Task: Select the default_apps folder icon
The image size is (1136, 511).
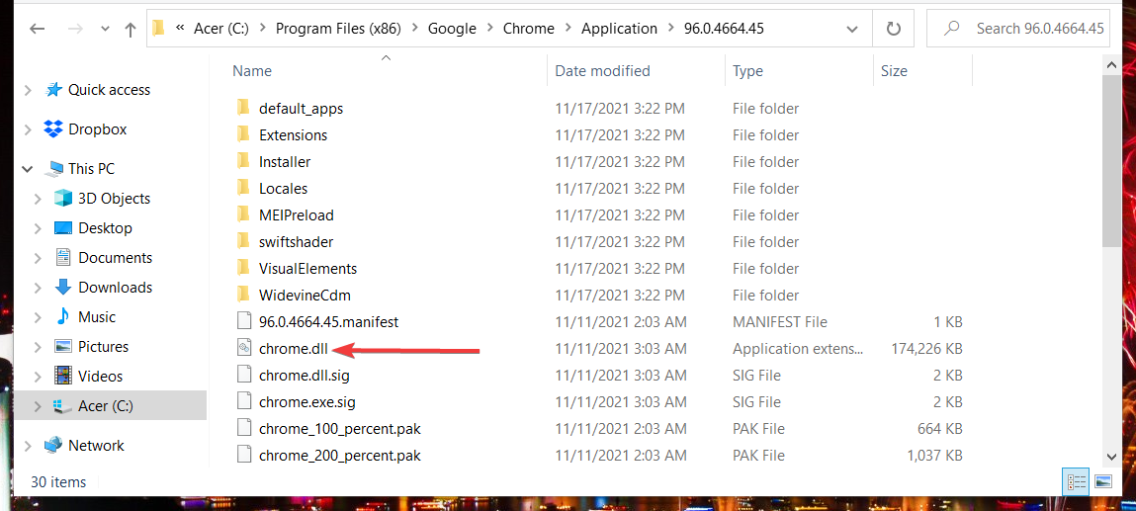Action: point(244,109)
